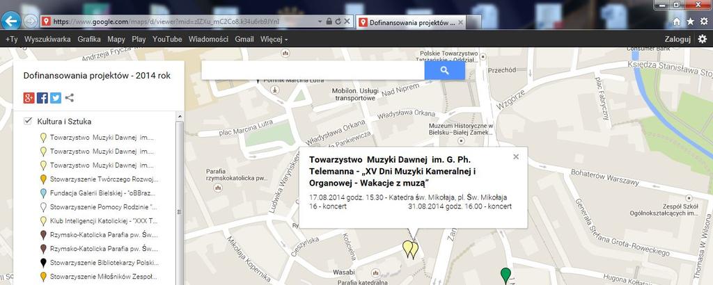Image resolution: width=713 pixels, height=285 pixels.
Task: Click the layer list scrollbar up arrow
Action: 180,117
